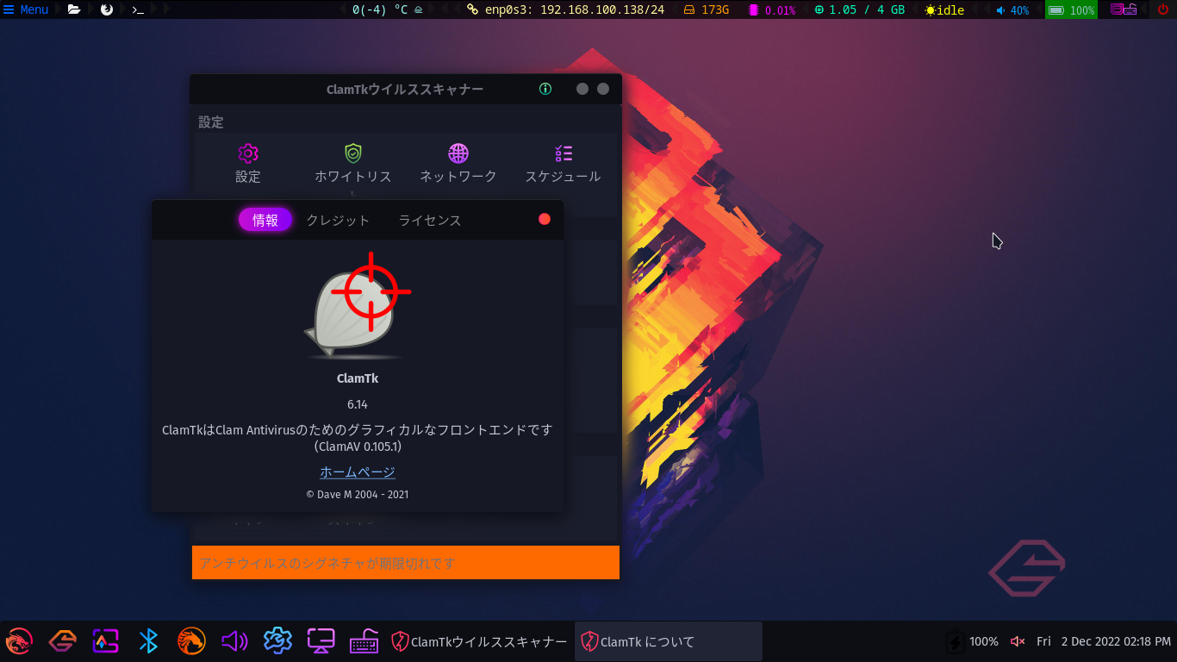The height and width of the screenshot is (662, 1177).
Task: Switch to the 情報 tab
Action: [x=265, y=221]
